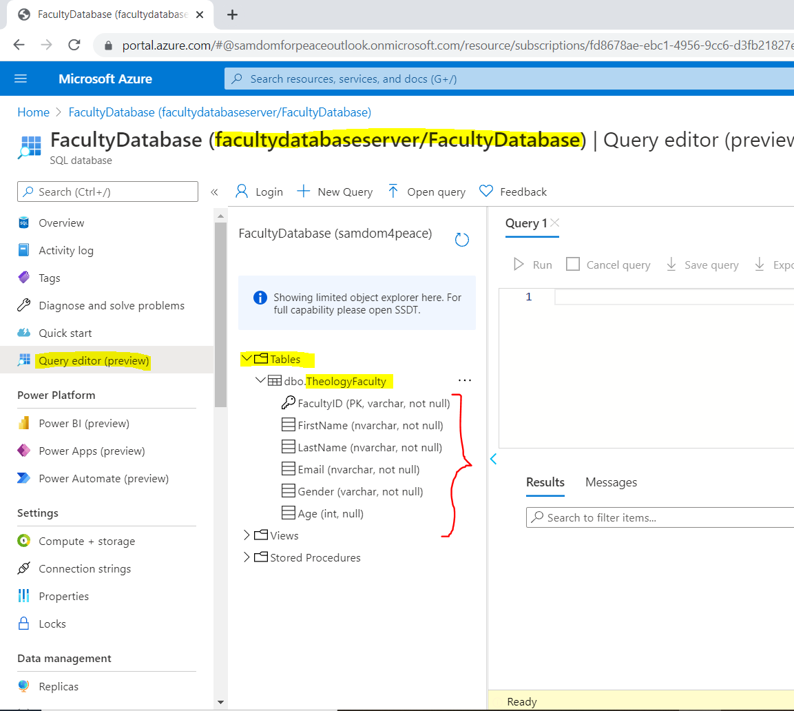Collapse the Tables folder
The image size is (794, 711).
pyautogui.click(x=247, y=358)
